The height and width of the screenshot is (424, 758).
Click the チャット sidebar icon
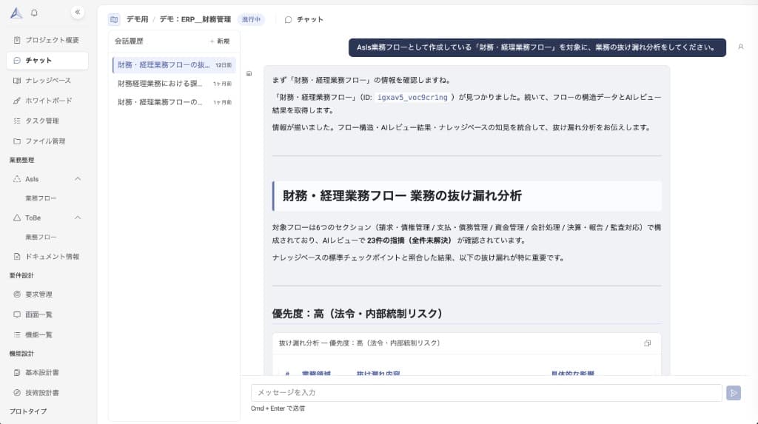[17, 61]
